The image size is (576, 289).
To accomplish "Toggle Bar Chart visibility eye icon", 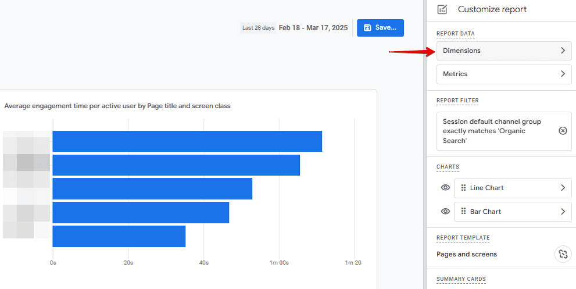I will (445, 212).
